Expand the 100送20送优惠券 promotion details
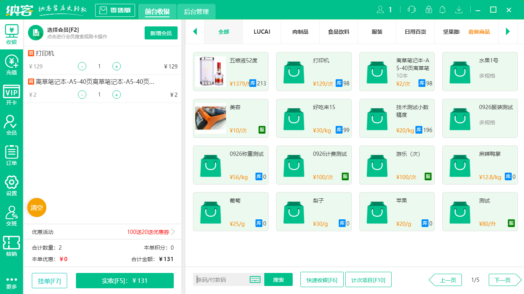 click(148, 232)
